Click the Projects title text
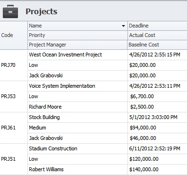Image resolution: width=187 pixels, height=175 pixels. pyautogui.click(x=42, y=11)
